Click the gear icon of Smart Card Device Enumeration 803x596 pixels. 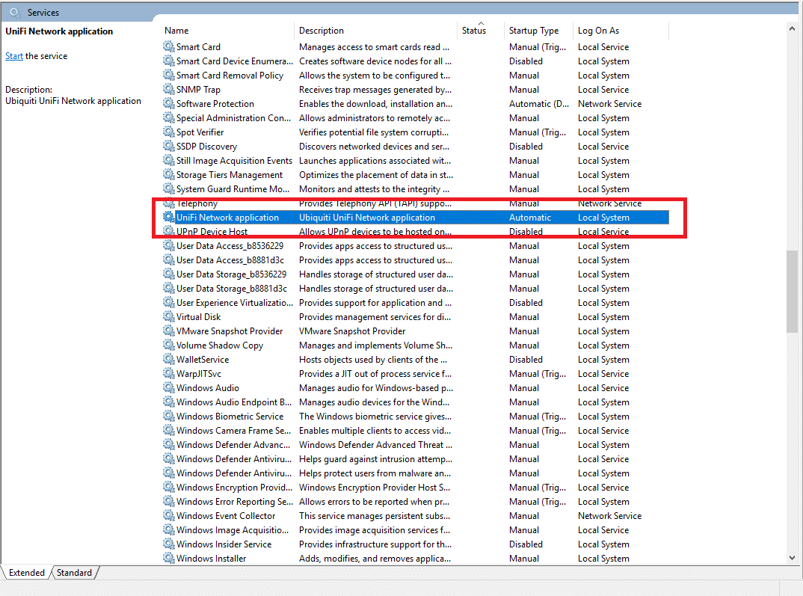pyautogui.click(x=168, y=61)
